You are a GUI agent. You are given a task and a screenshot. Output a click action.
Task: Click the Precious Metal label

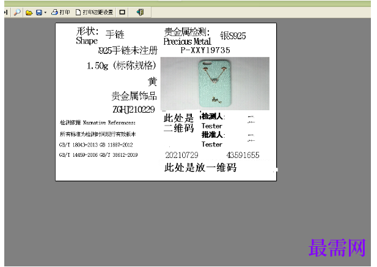(x=188, y=42)
